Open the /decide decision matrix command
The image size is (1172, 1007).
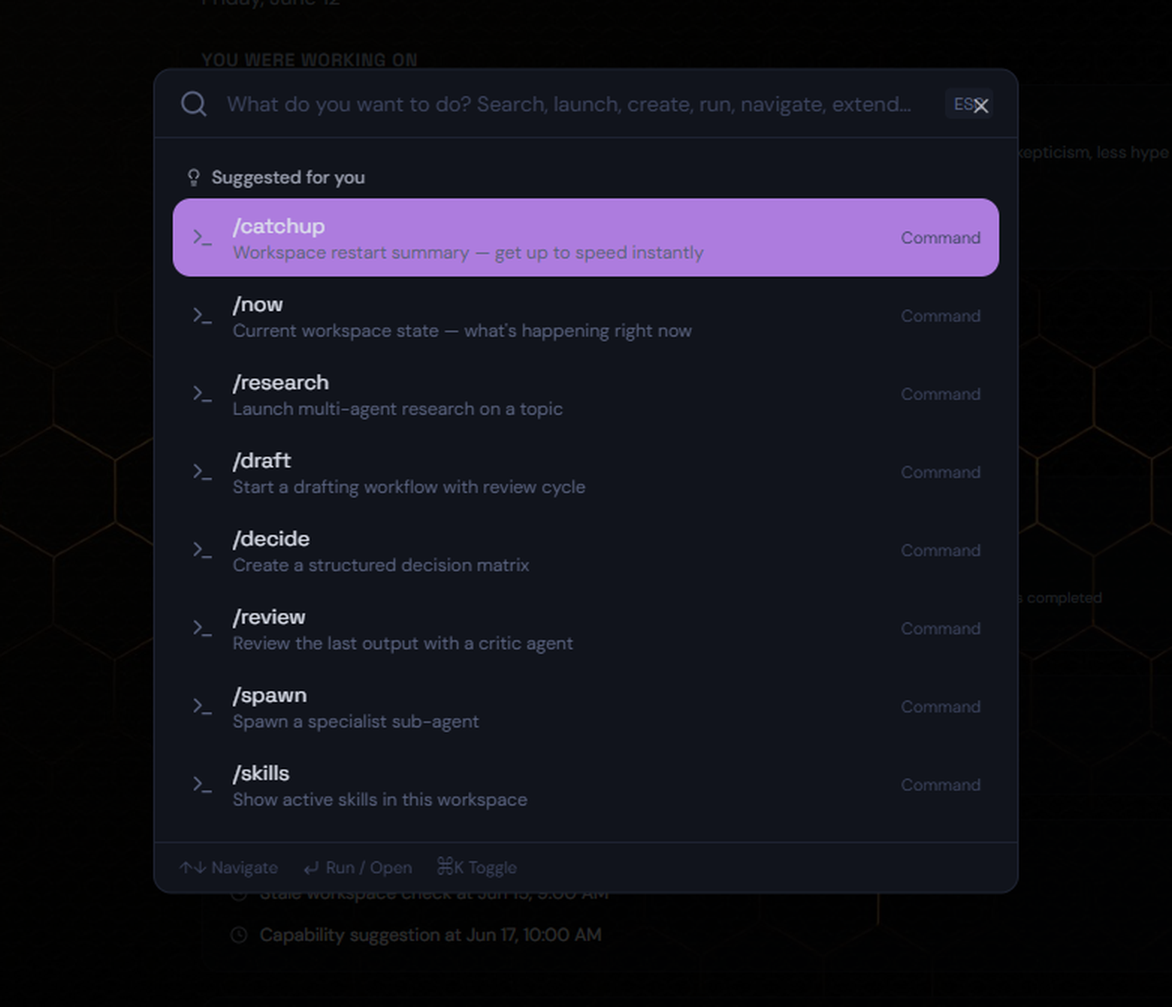click(586, 550)
